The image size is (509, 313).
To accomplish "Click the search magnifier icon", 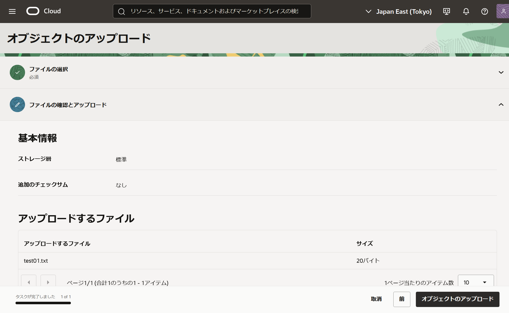I will click(122, 11).
